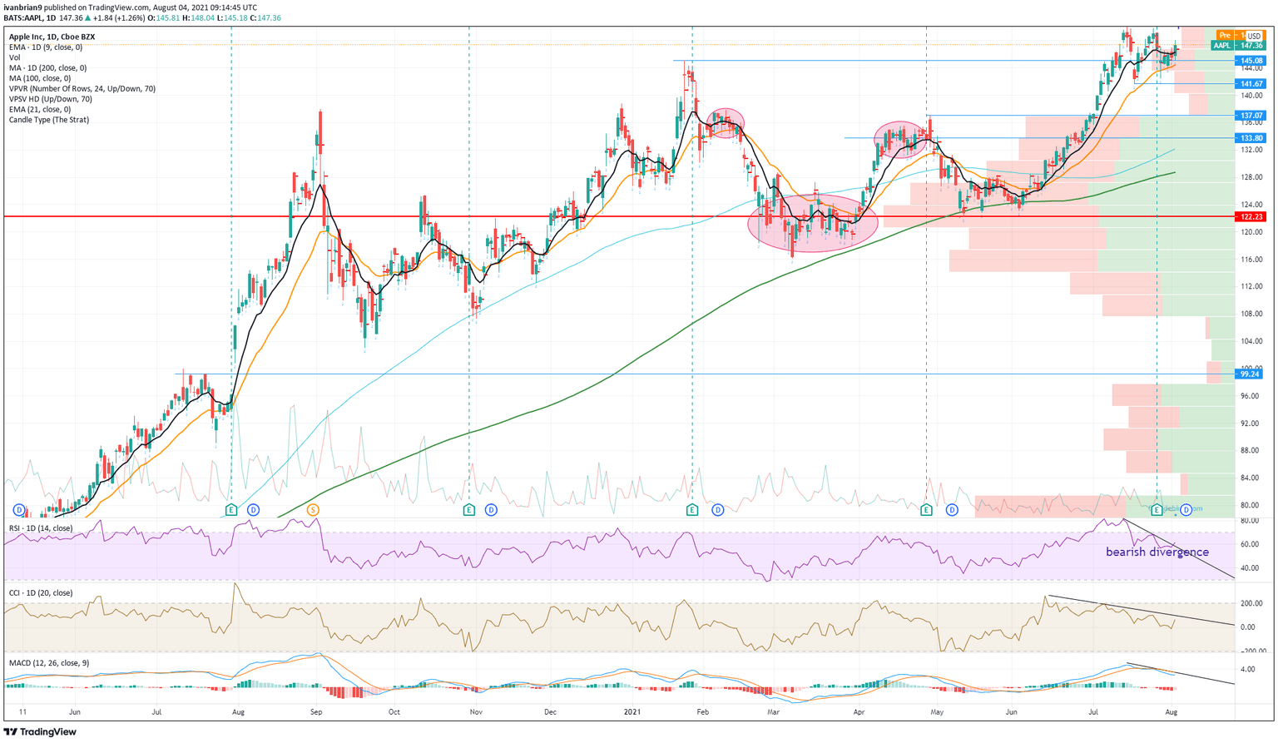Image resolution: width=1278 pixels, height=743 pixels.
Task: Click the MACD (12, 26, close, 9) label
Action: (49, 663)
